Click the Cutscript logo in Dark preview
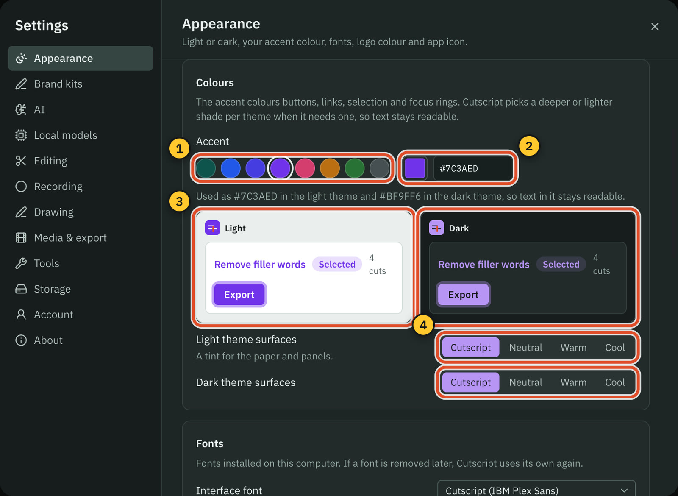Viewport: 678px width, 496px height. pos(436,228)
